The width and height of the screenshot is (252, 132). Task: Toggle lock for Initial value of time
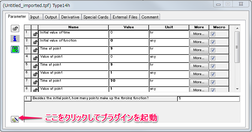pos(35,34)
